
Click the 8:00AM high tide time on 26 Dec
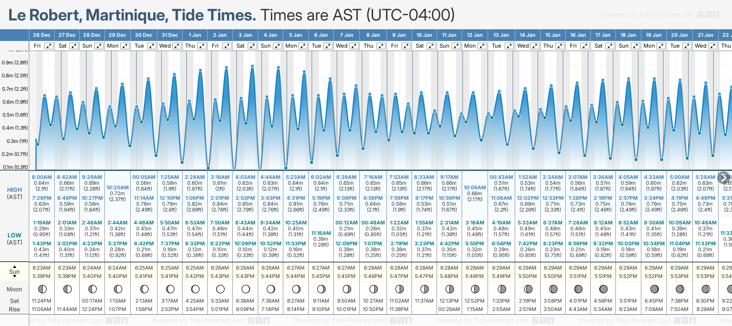[x=42, y=177]
